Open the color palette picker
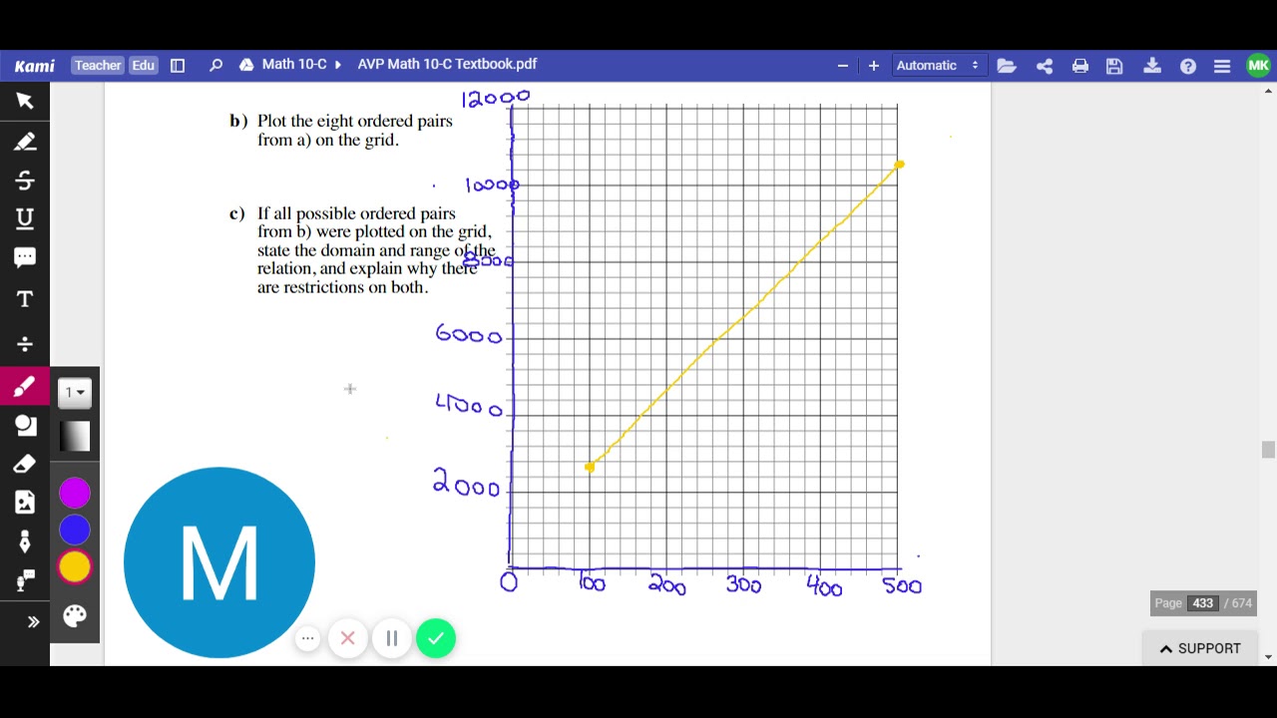This screenshot has width=1277, height=718. pos(75,616)
